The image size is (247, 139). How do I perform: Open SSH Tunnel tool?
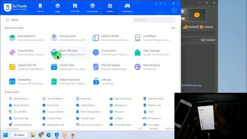click(x=120, y=99)
